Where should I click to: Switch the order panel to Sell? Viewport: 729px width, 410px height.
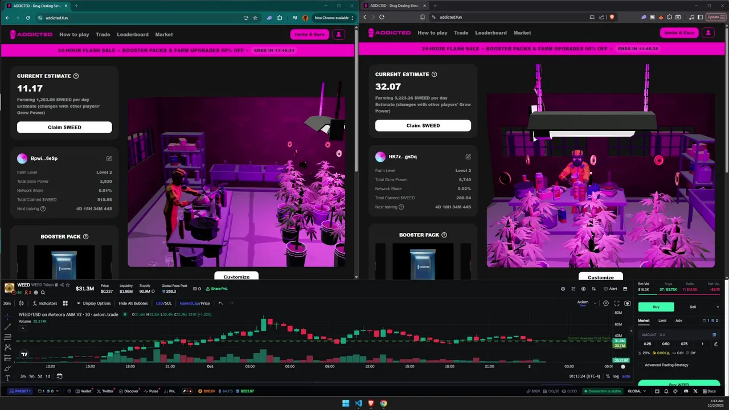(693, 307)
